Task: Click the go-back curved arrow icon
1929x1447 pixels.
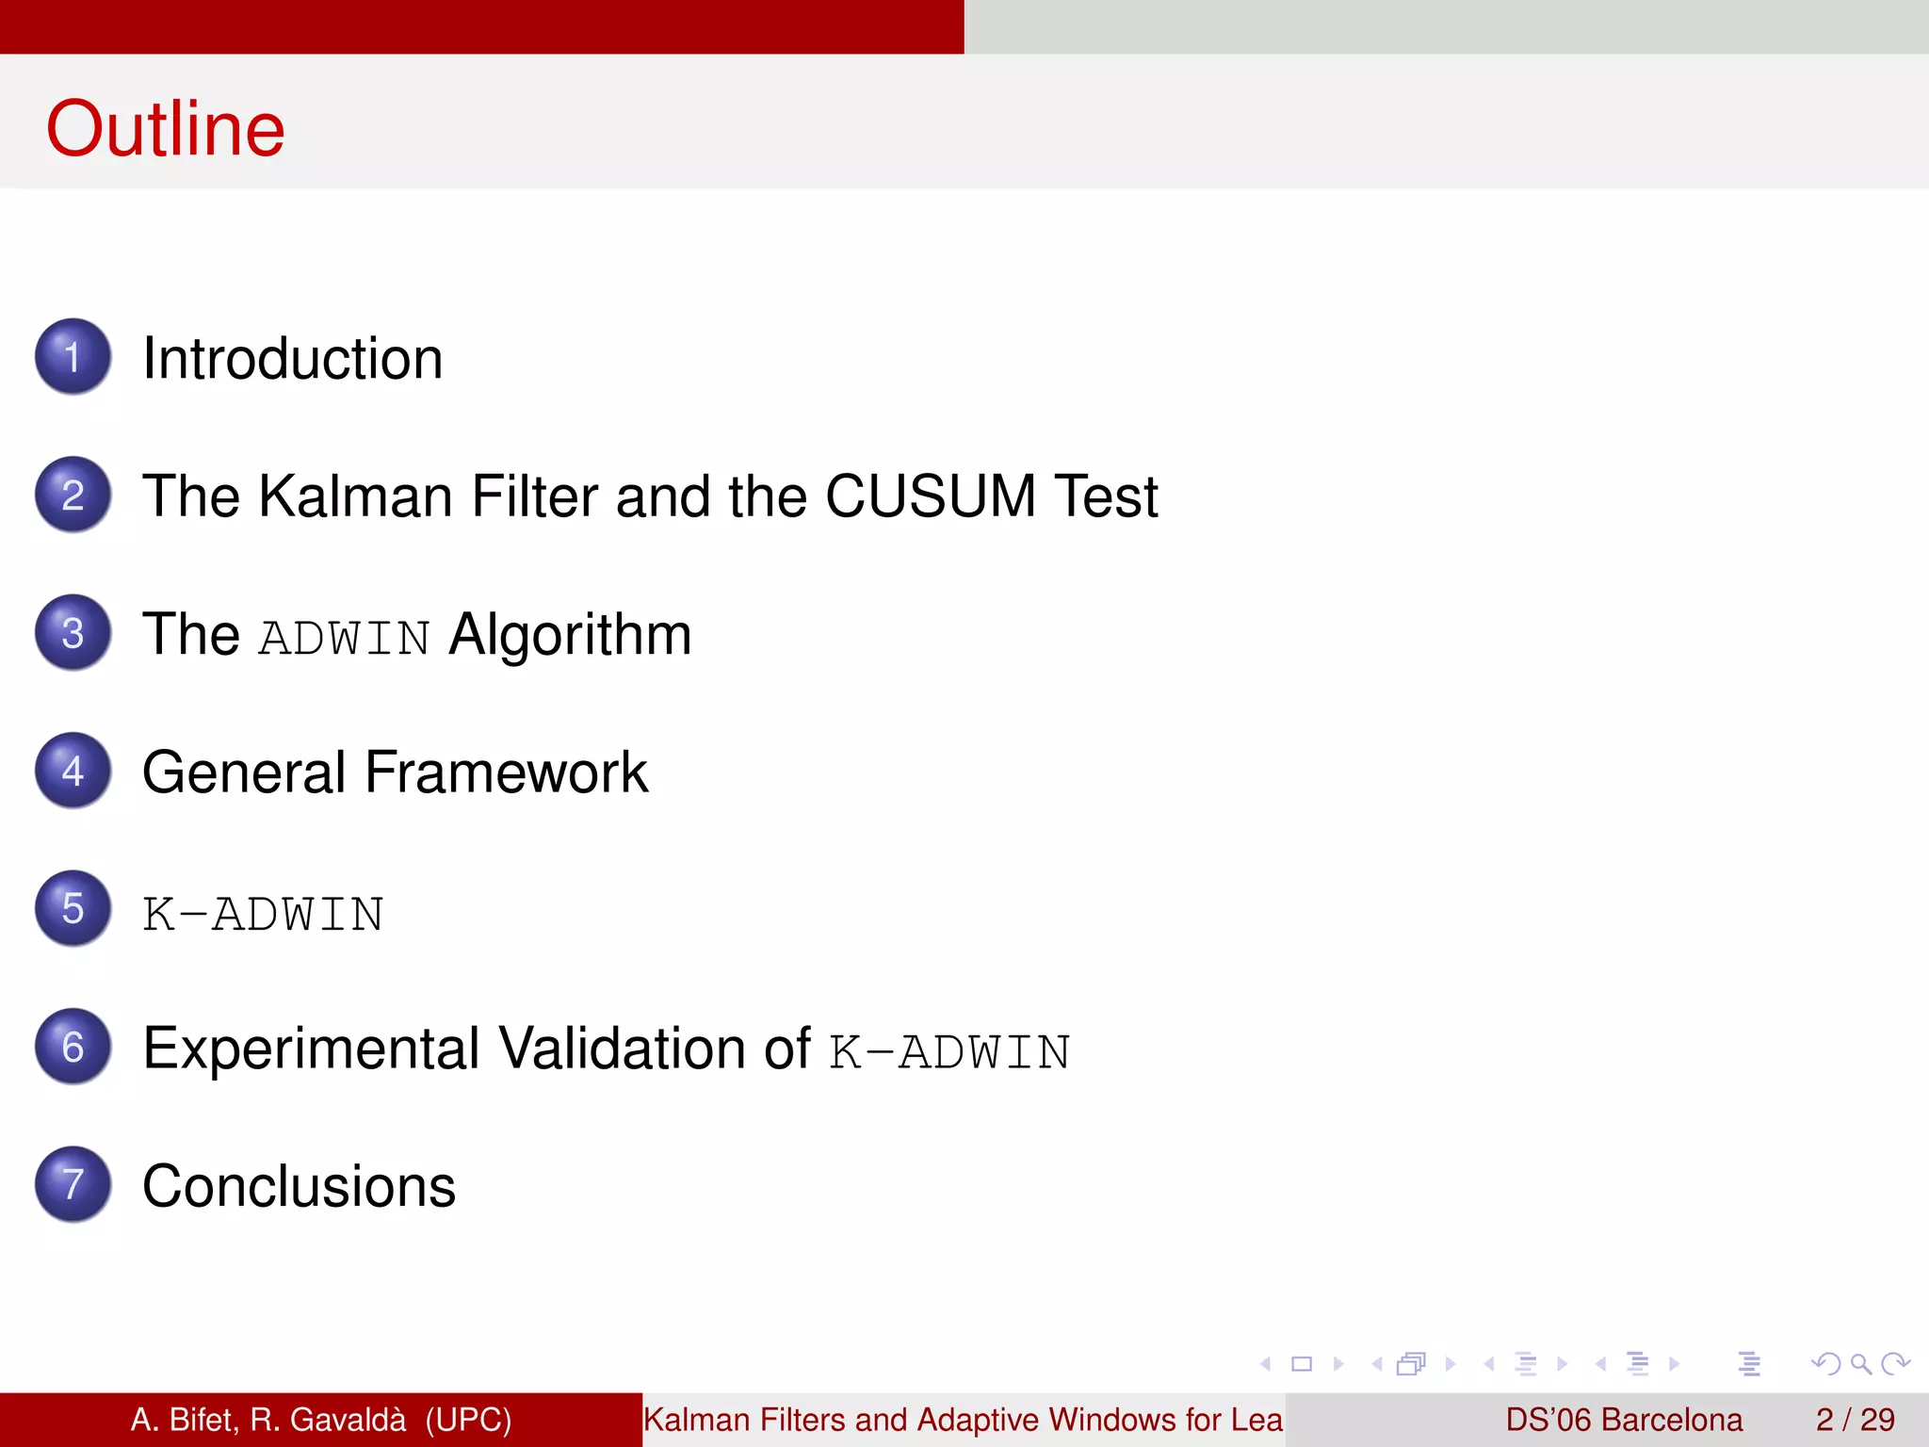Action: 1824,1363
